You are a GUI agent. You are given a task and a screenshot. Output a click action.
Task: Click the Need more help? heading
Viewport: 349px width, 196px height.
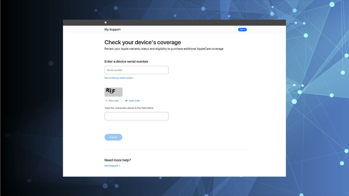(x=117, y=160)
